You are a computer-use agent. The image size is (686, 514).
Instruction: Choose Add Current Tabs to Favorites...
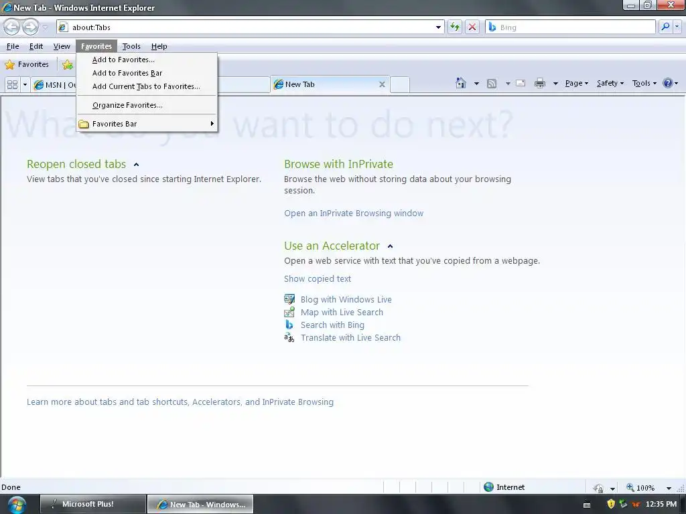pos(147,86)
